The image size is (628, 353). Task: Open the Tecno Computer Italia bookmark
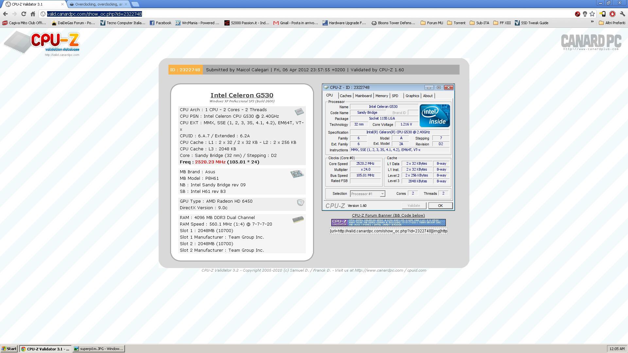coord(123,23)
